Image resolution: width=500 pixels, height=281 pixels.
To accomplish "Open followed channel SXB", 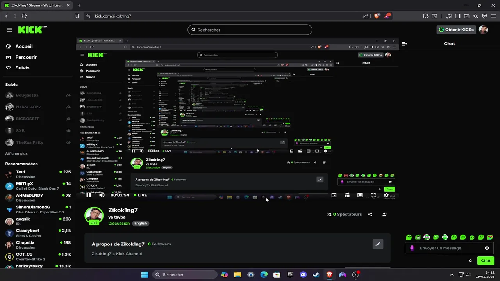I will [x=38, y=130].
